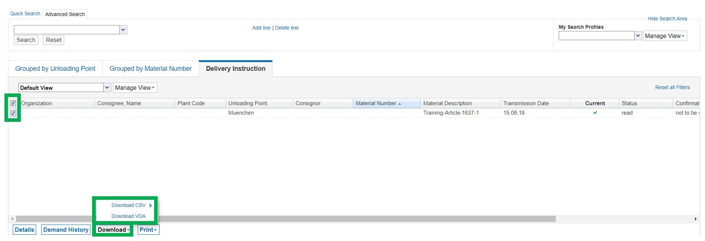
Task: Click the Hide Search Area link
Action: point(667,19)
